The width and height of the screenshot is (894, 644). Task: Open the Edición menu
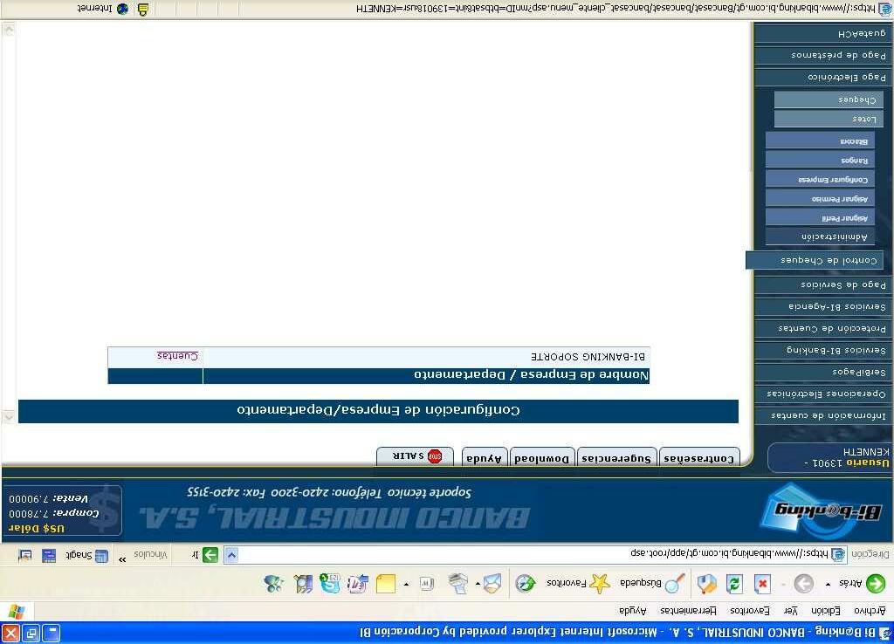826,611
